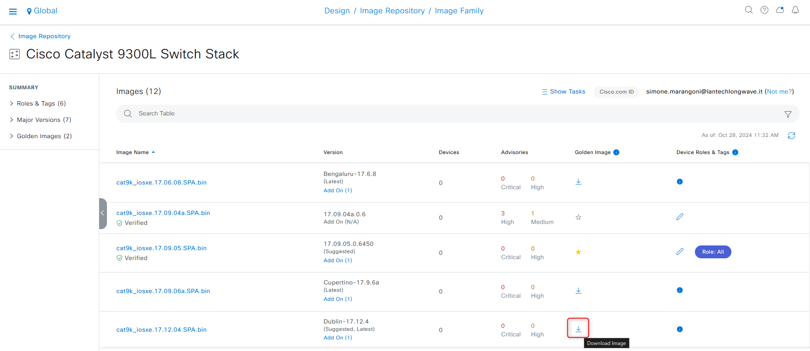Click the Global location pin
This screenshot has height=351, width=810.
[29, 11]
